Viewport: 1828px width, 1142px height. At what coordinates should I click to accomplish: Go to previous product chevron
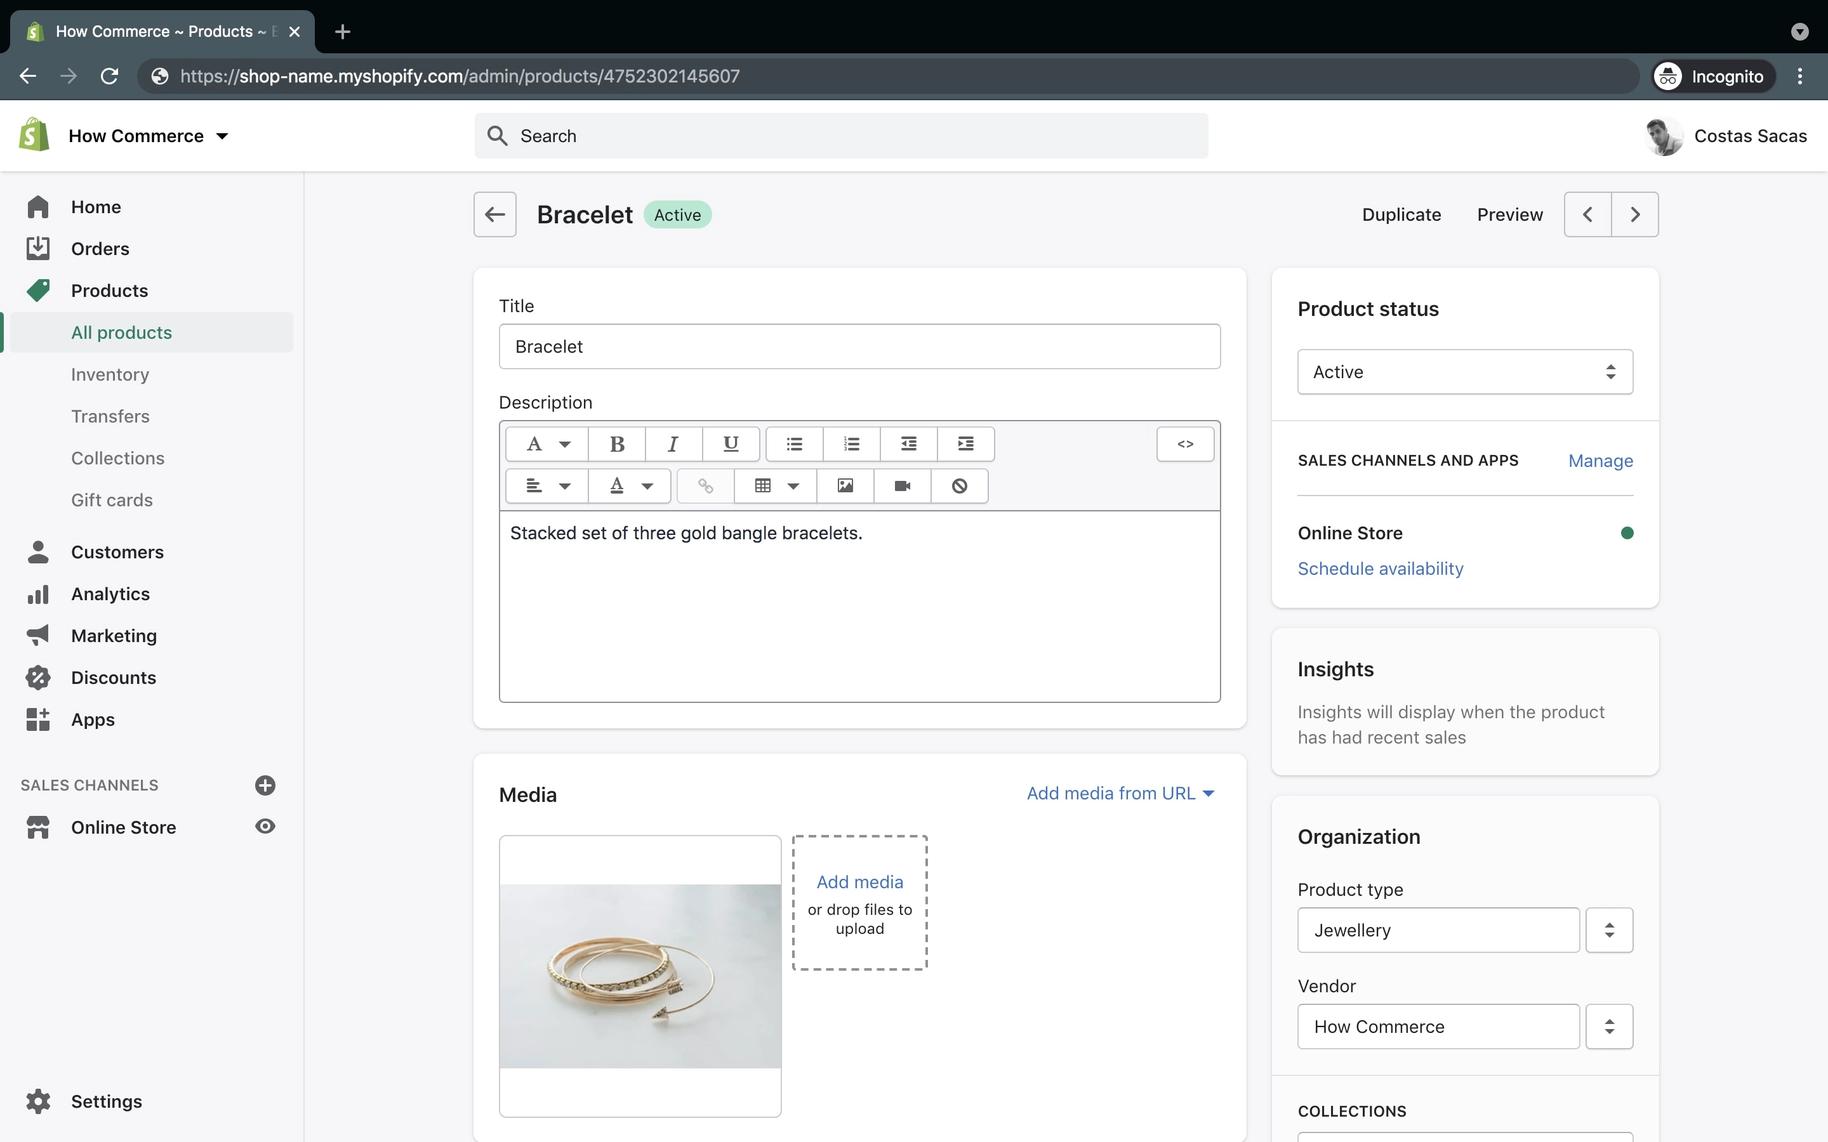pyautogui.click(x=1588, y=214)
